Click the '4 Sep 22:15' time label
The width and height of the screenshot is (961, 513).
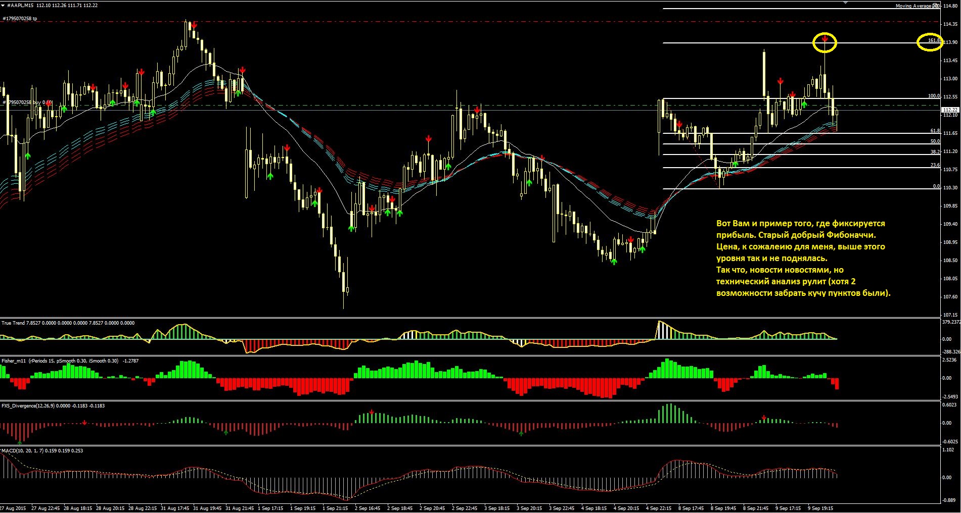coord(659,508)
